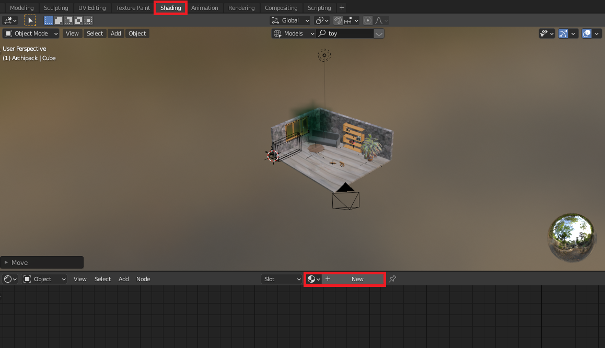This screenshot has height=348, width=605.
Task: Open the Models asset type dropdown
Action: tap(294, 33)
